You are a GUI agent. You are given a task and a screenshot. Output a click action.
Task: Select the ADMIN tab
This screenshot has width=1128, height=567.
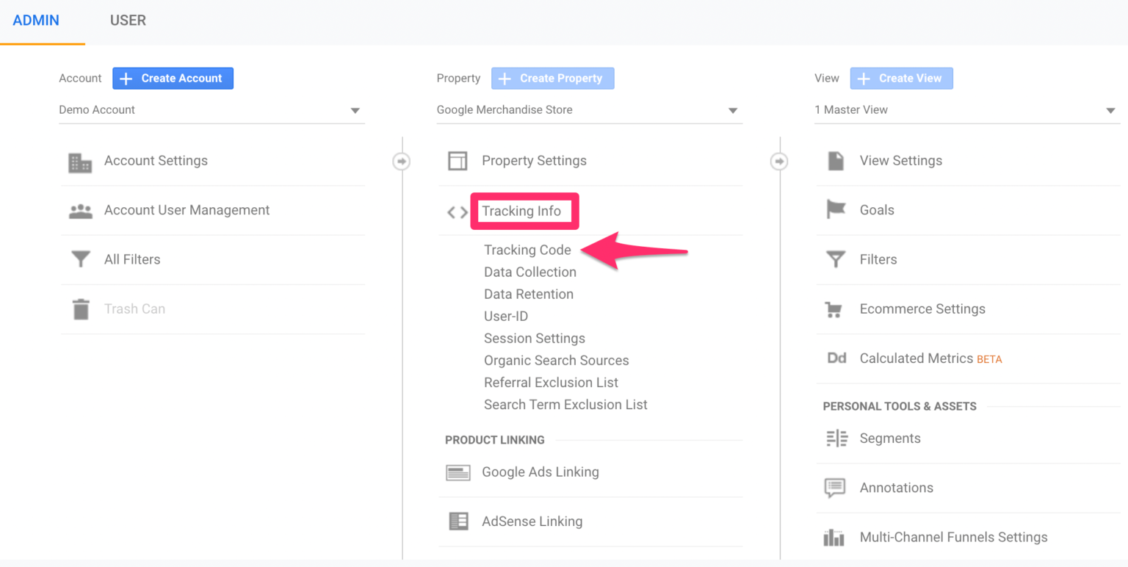35,21
